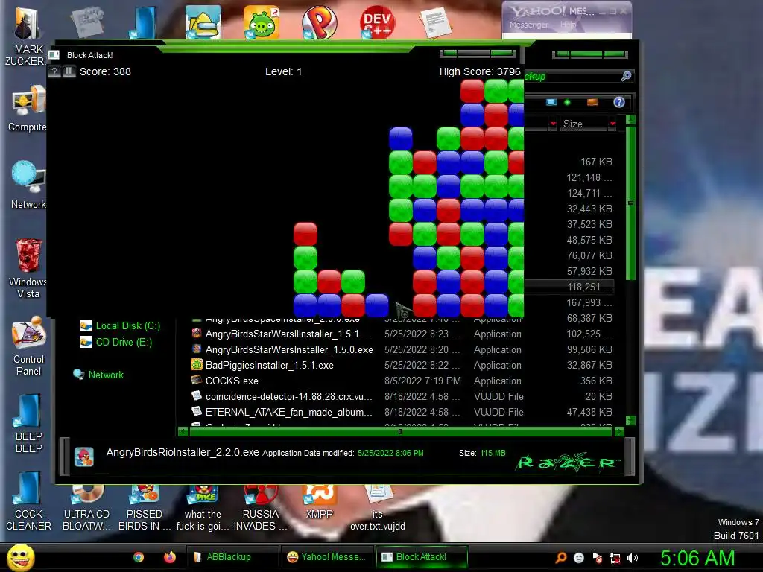Image resolution: width=763 pixels, height=572 pixels.
Task: Open Messenger menu in Yahoo window
Action: 528,25
